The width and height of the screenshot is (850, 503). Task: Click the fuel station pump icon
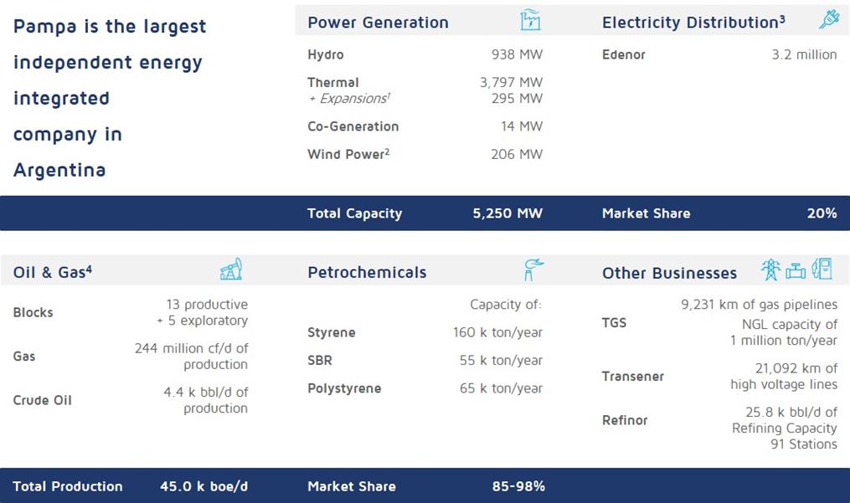[x=822, y=269]
